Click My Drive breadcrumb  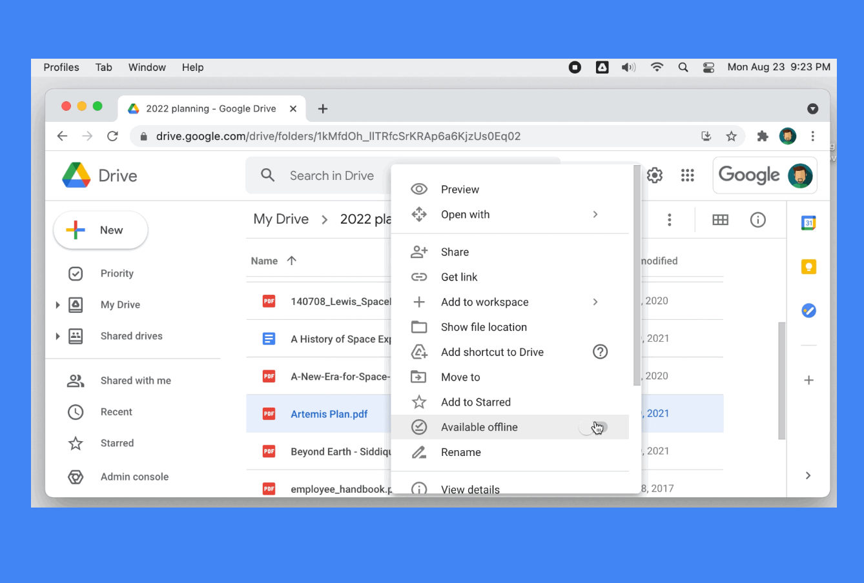[x=281, y=219]
